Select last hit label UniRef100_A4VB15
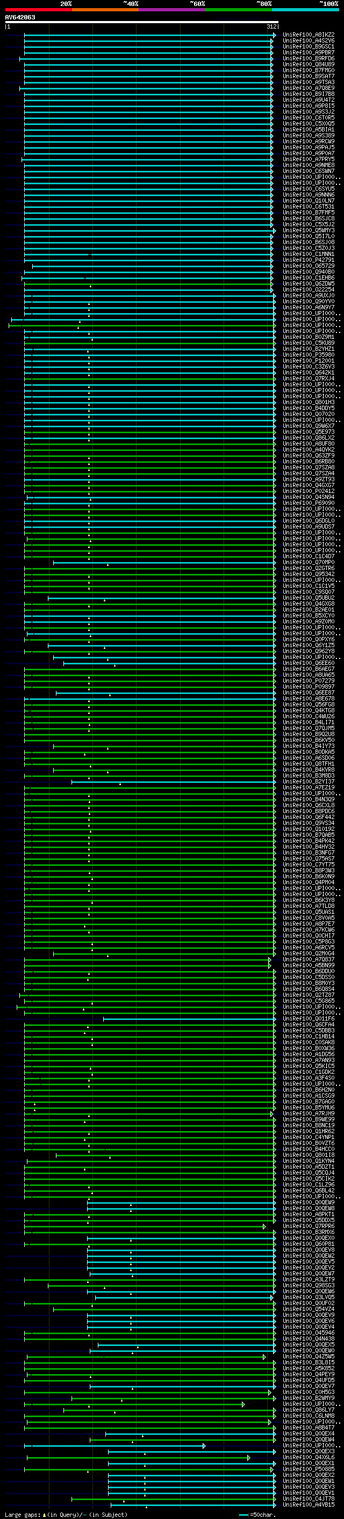This screenshot has width=344, height=1519. pyautogui.click(x=309, y=1505)
